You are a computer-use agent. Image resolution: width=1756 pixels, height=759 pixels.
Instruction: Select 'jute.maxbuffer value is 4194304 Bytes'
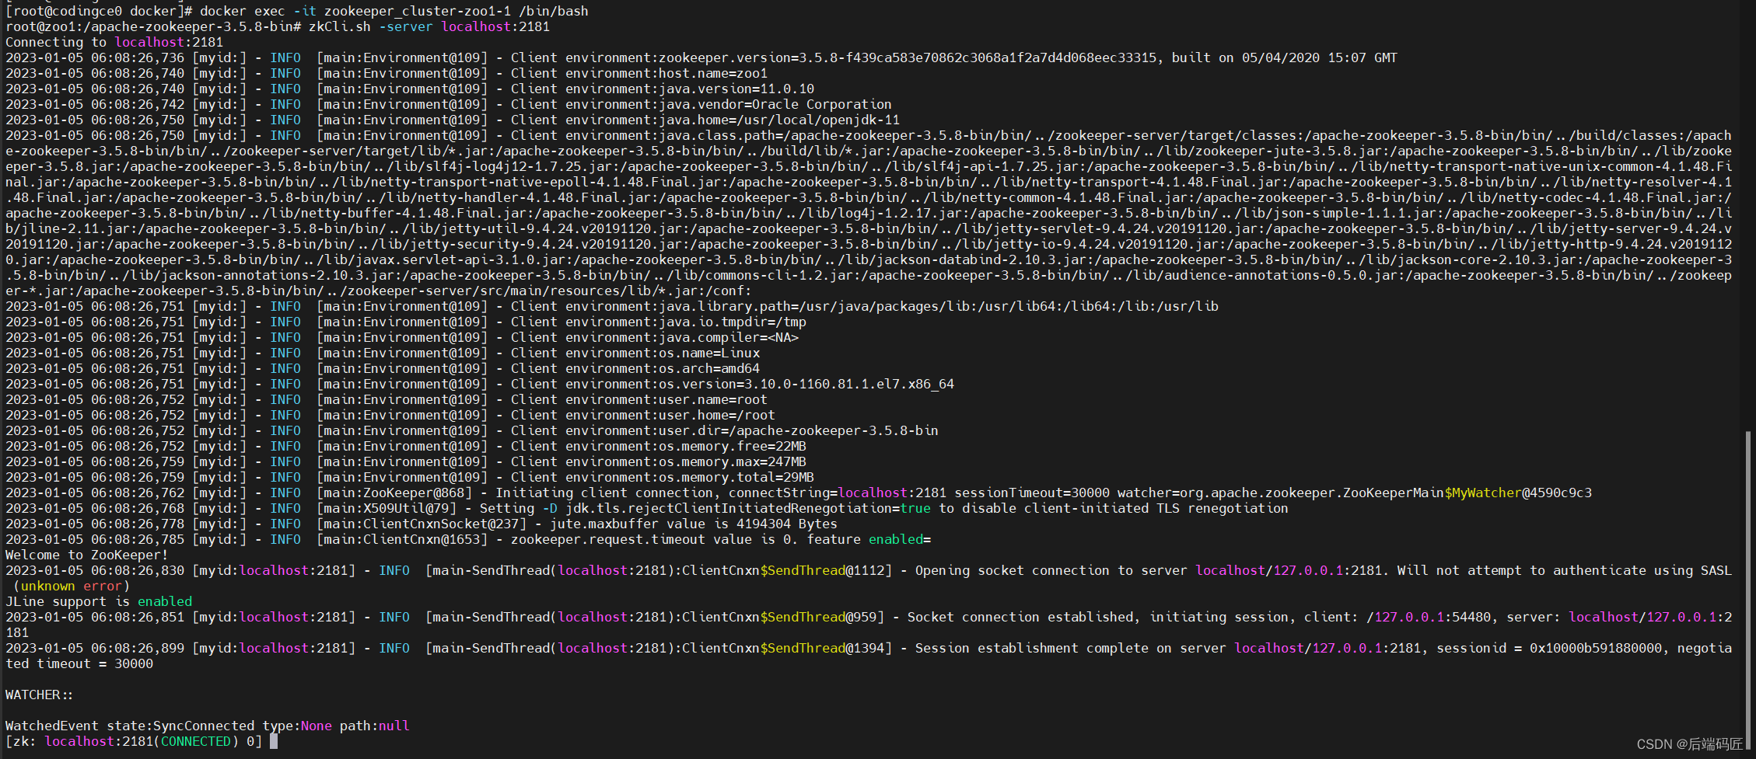pyautogui.click(x=694, y=524)
